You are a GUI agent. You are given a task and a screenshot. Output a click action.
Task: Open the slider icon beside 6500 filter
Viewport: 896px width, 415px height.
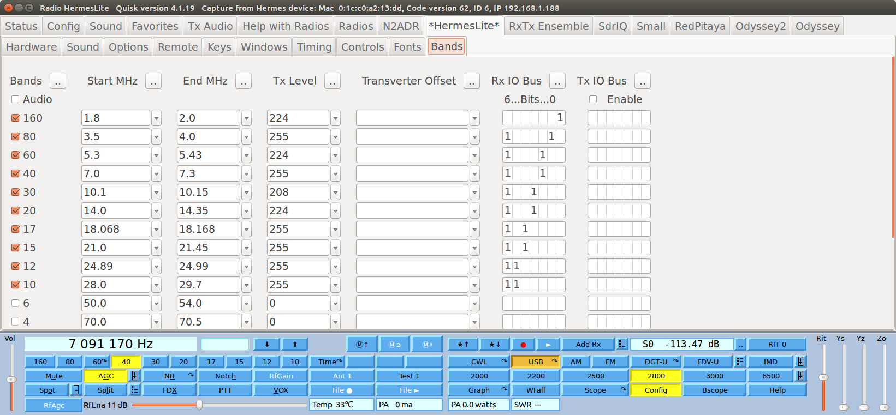click(x=800, y=376)
